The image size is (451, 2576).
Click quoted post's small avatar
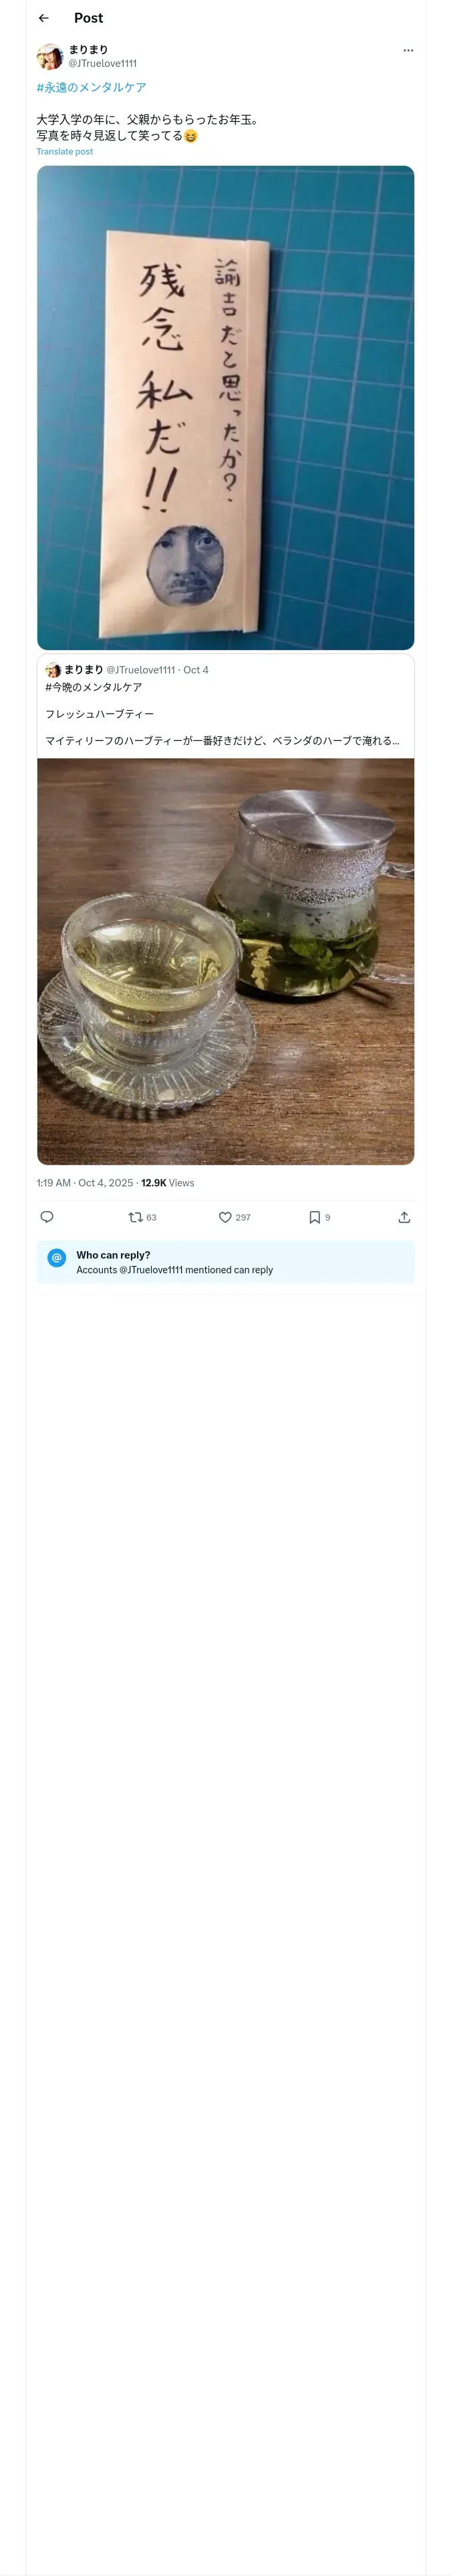click(x=53, y=670)
